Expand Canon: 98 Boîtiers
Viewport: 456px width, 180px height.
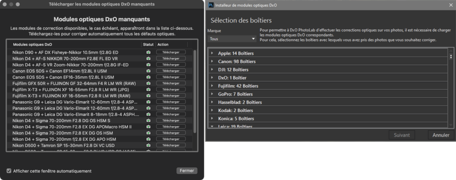click(x=212, y=61)
